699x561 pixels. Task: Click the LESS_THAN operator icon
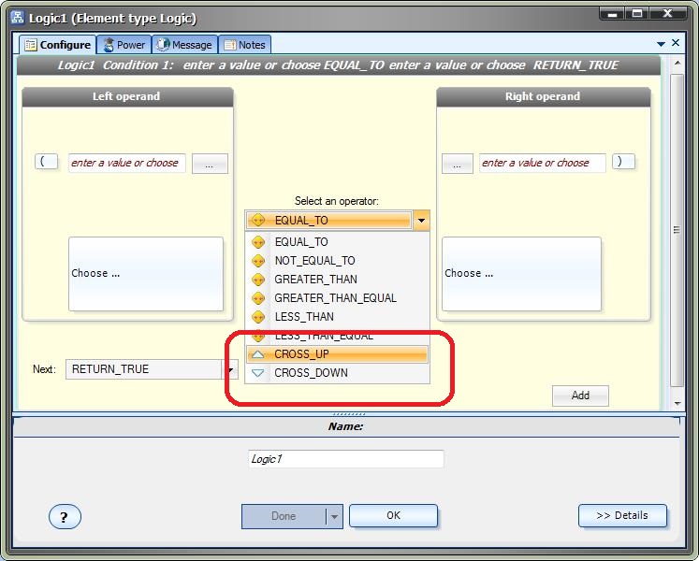(x=258, y=317)
